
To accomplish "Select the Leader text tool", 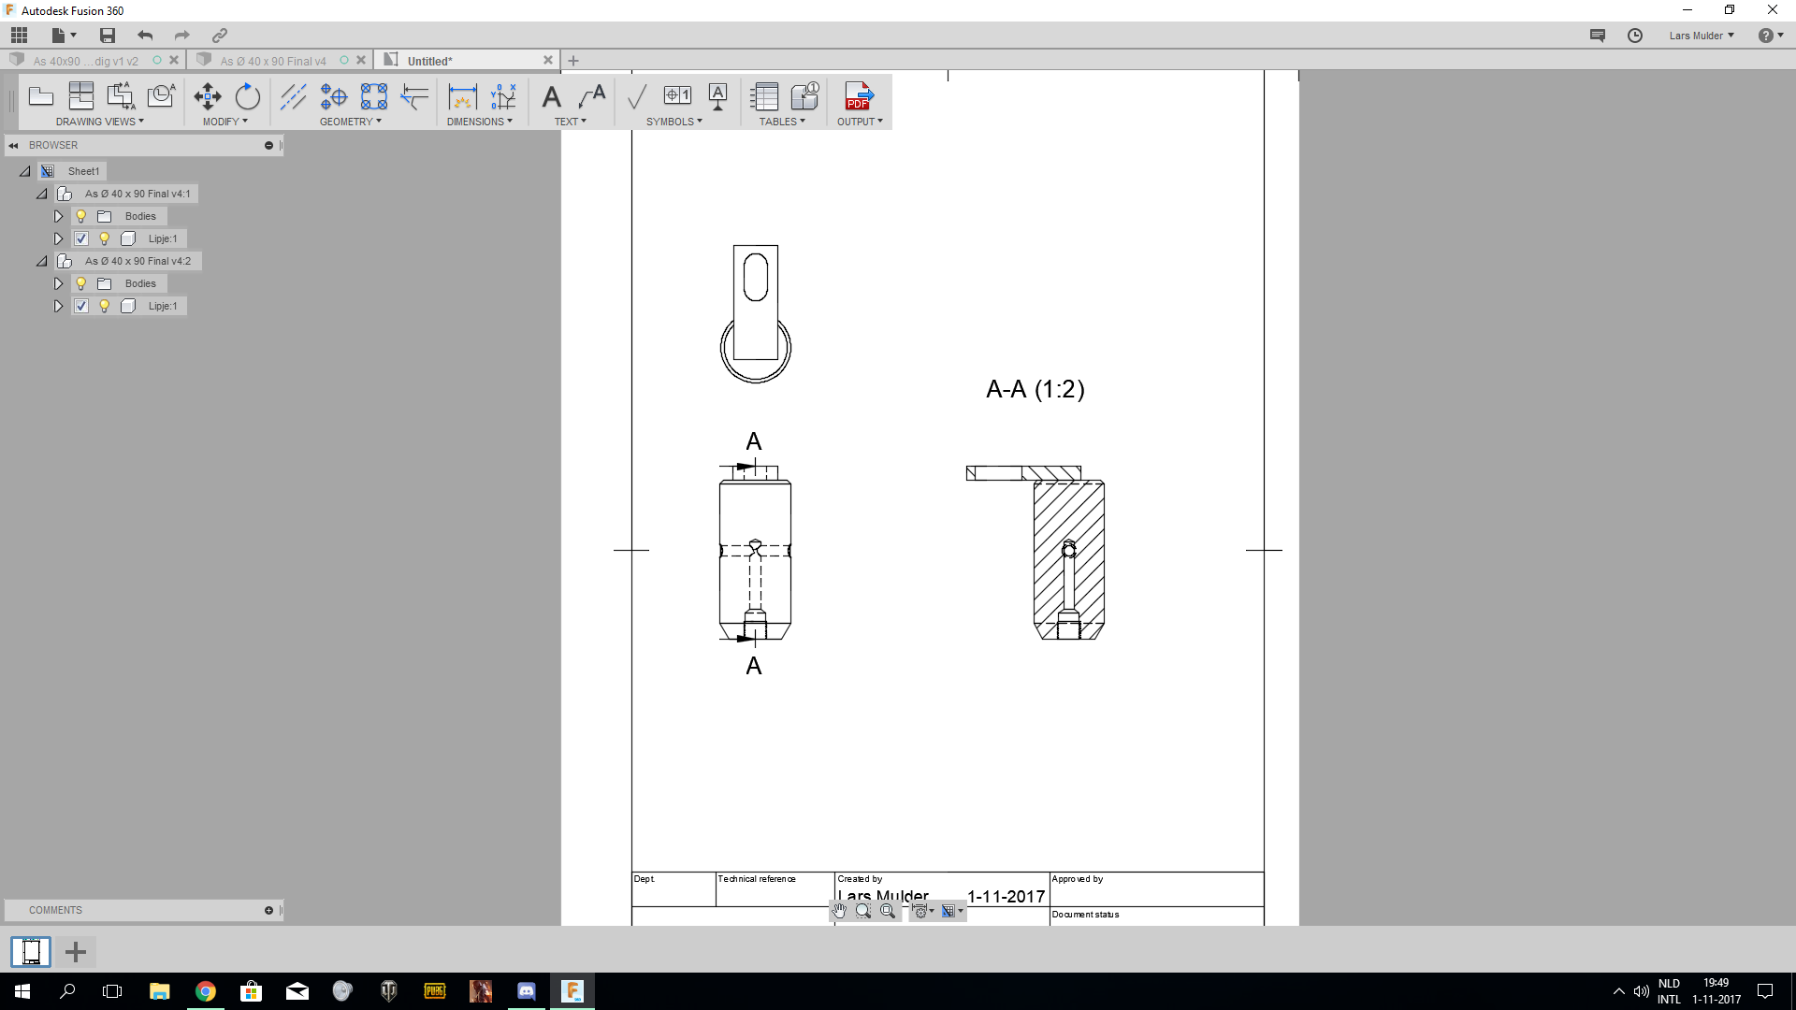I will pos(592,95).
